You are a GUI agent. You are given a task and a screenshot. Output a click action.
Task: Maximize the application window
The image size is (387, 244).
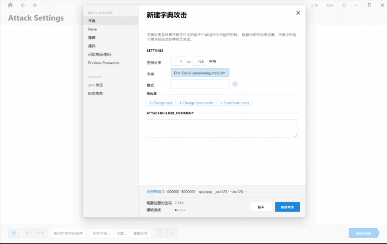pyautogui.click(x=370, y=5)
